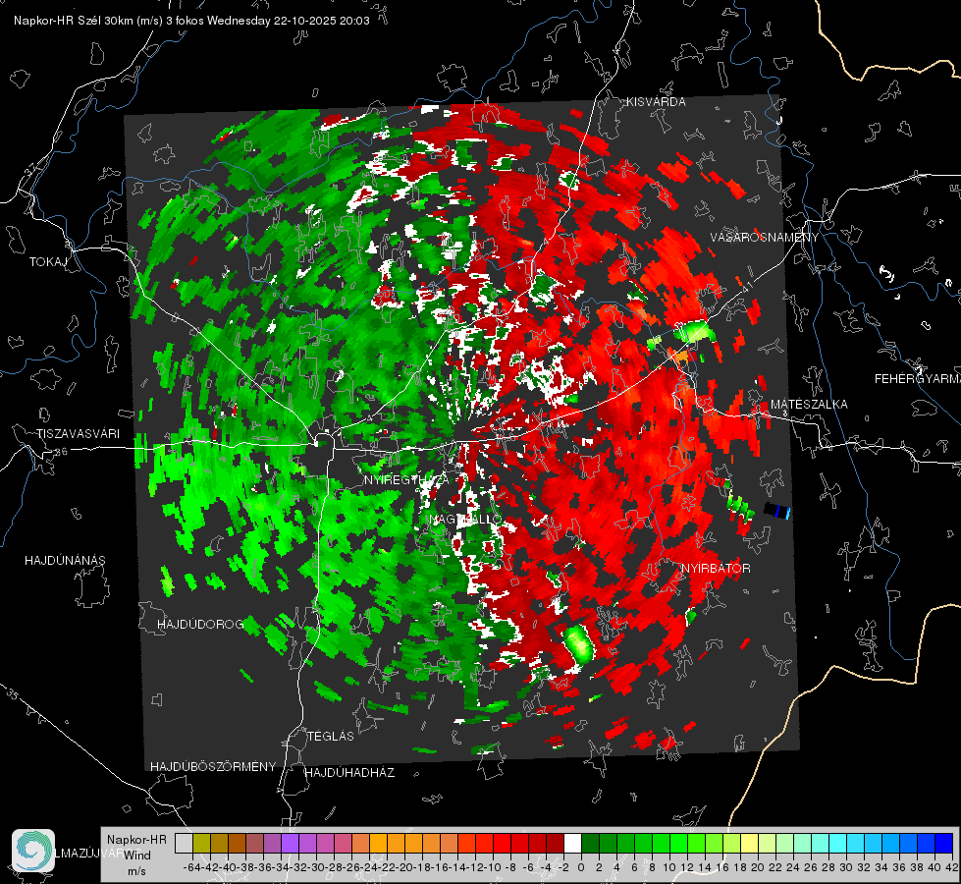Click the HAJDÚNÁNÁS town label
Image resolution: width=961 pixels, height=884 pixels.
pyautogui.click(x=65, y=561)
